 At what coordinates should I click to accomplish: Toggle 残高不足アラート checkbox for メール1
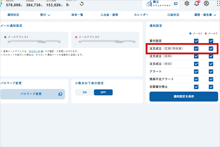(196, 79)
